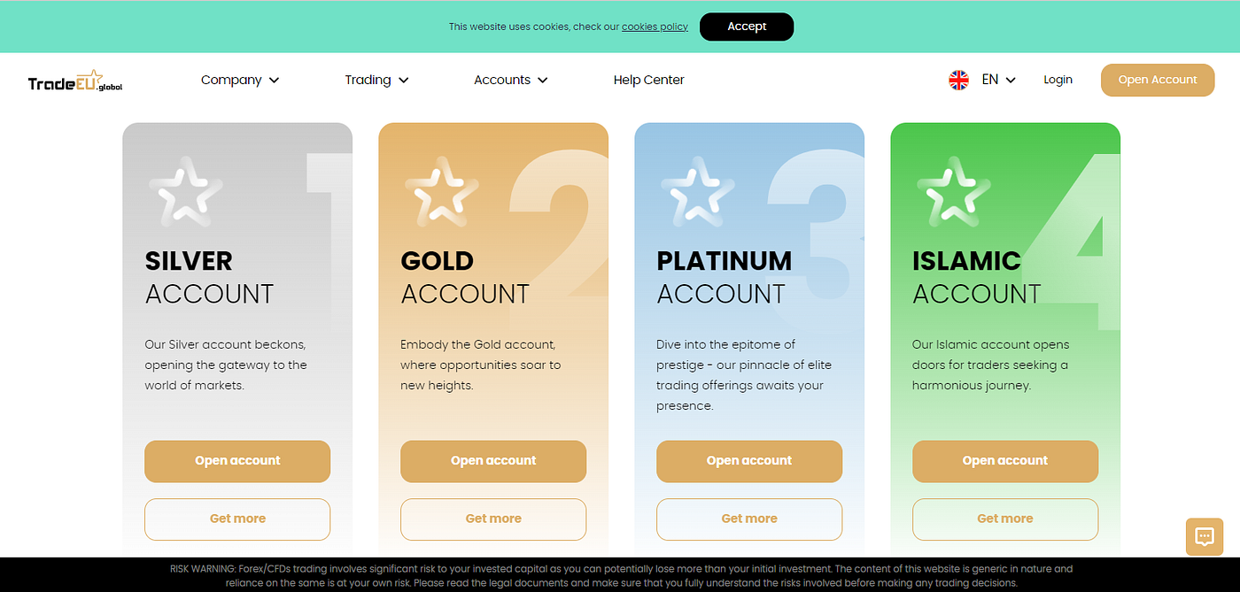Open the cookies policy link
1240x592 pixels.
point(655,27)
